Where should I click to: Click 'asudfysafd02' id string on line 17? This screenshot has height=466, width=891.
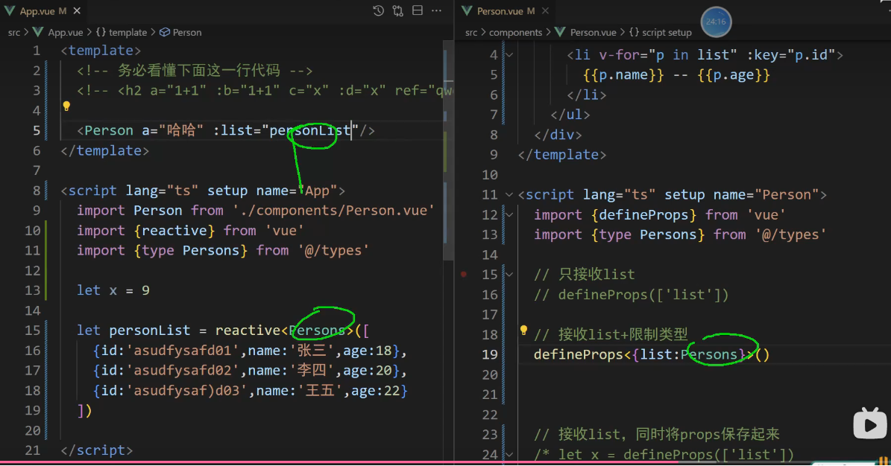[183, 370]
